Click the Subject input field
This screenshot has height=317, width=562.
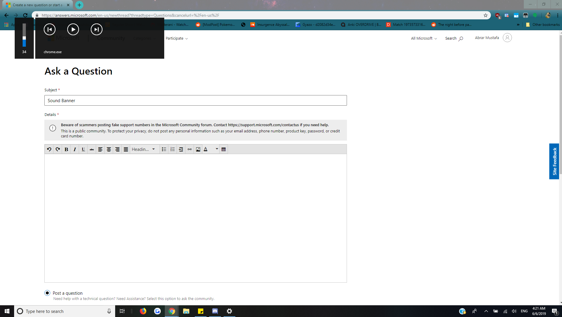195,100
